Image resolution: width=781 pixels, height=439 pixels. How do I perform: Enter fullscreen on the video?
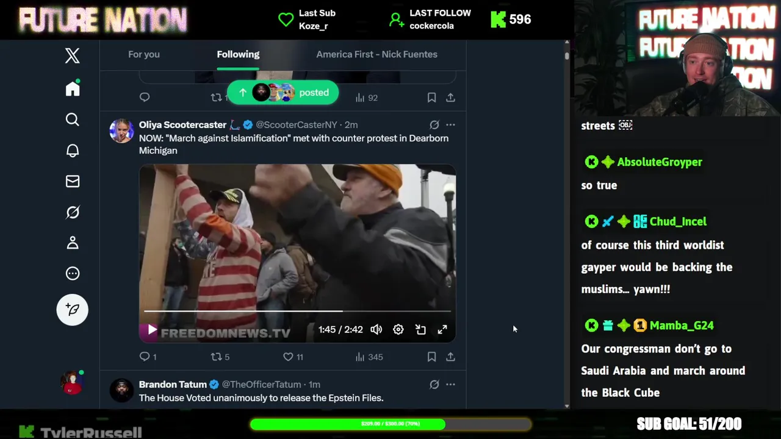coord(442,329)
